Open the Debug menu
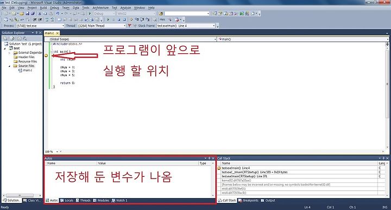The height and width of the screenshot is (210, 391). click(54, 8)
